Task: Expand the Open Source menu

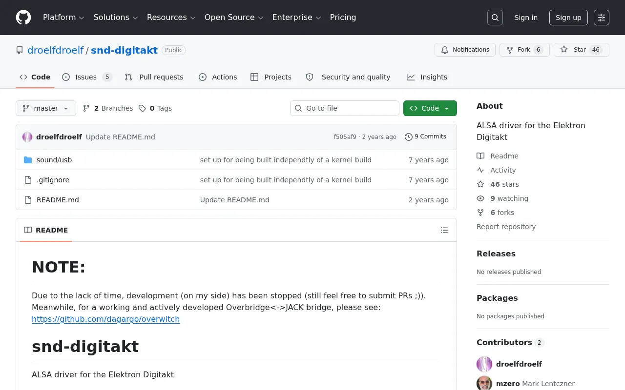Action: 234,18
